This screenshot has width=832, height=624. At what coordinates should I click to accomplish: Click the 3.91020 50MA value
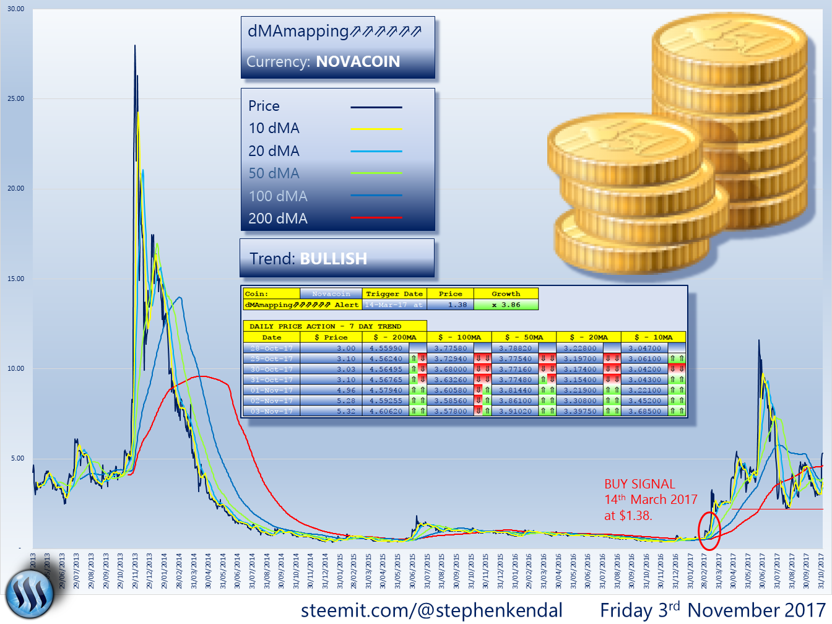coord(515,411)
